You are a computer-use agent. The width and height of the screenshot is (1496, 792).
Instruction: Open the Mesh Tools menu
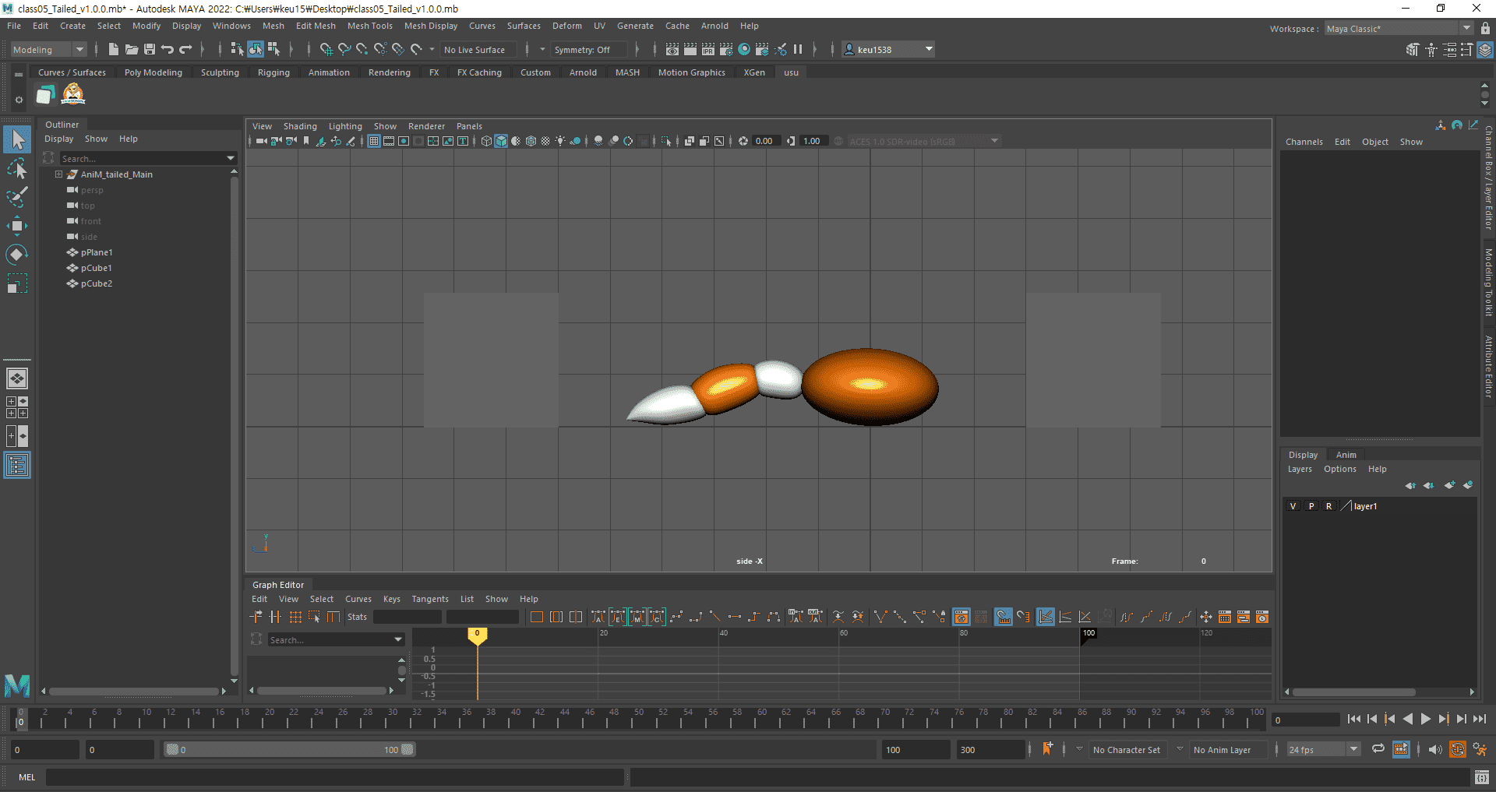369,26
